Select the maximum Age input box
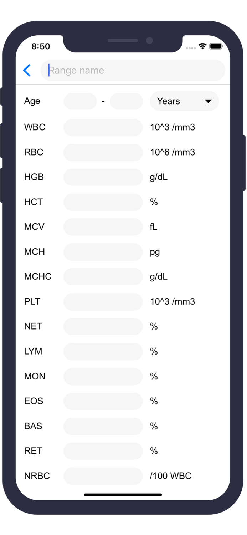The image size is (247, 535). pos(127,101)
